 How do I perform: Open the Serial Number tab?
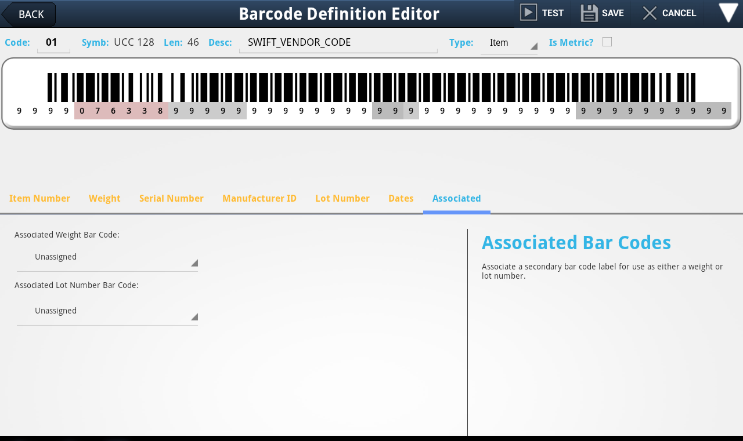tap(171, 199)
